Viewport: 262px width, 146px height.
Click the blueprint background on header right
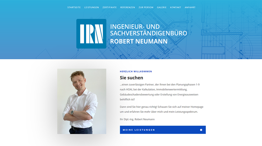point(231,34)
